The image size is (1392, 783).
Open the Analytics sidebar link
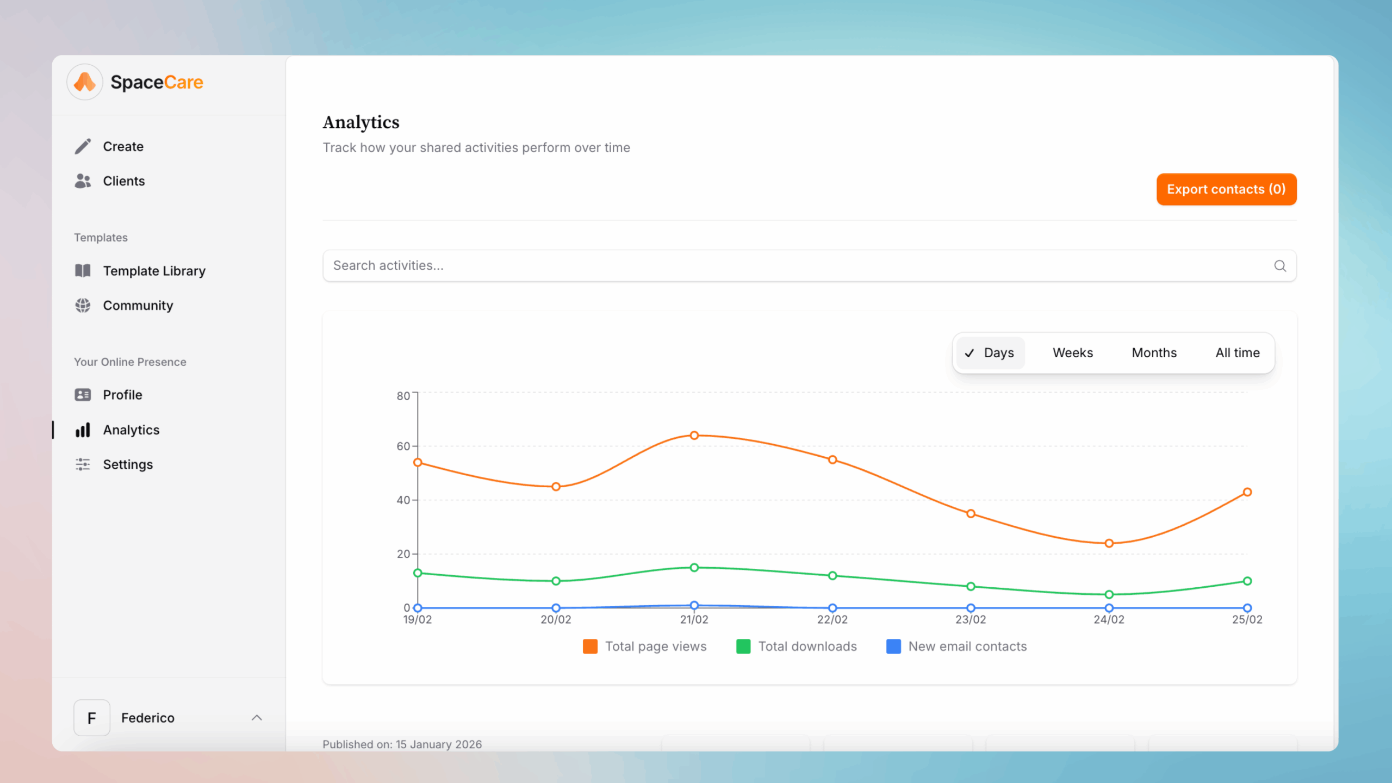point(130,430)
